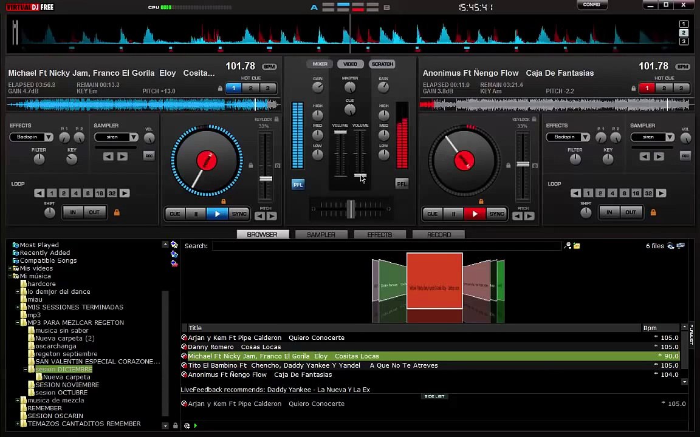Toggle left deck PFL headphone cue

click(298, 184)
